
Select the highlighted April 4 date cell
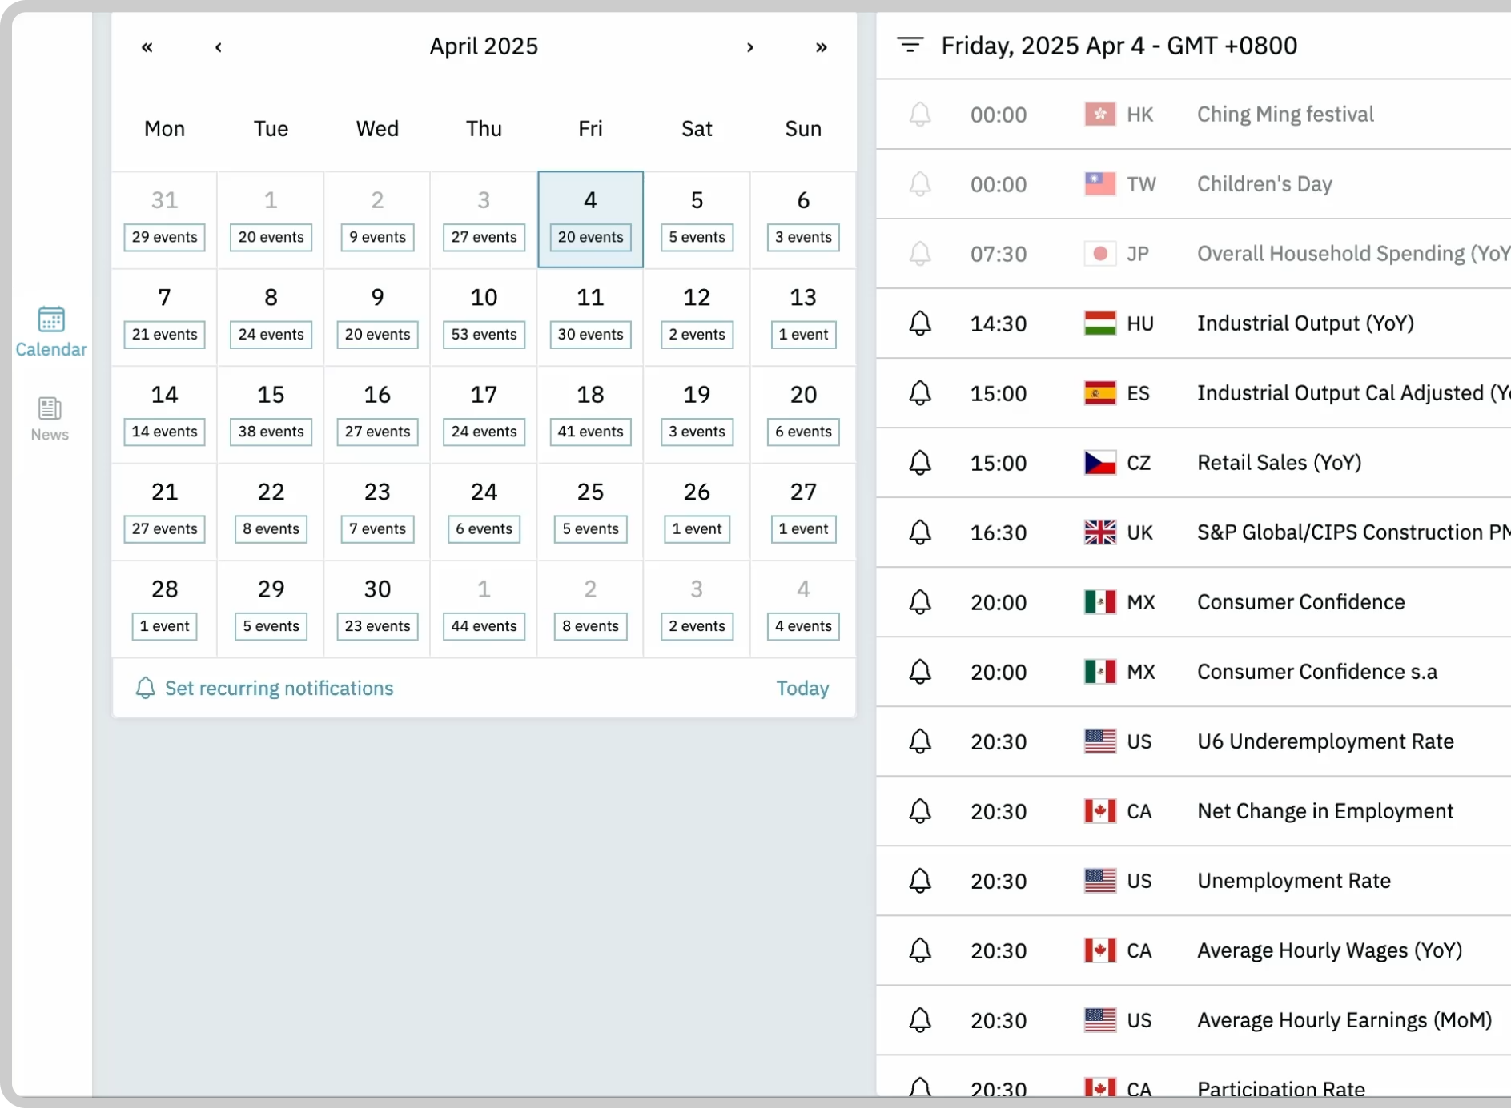click(590, 219)
